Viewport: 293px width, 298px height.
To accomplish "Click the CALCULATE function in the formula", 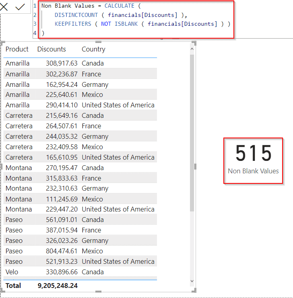I will click(x=119, y=6).
